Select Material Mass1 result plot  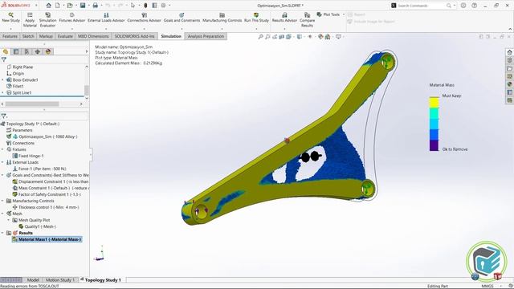pos(47,239)
